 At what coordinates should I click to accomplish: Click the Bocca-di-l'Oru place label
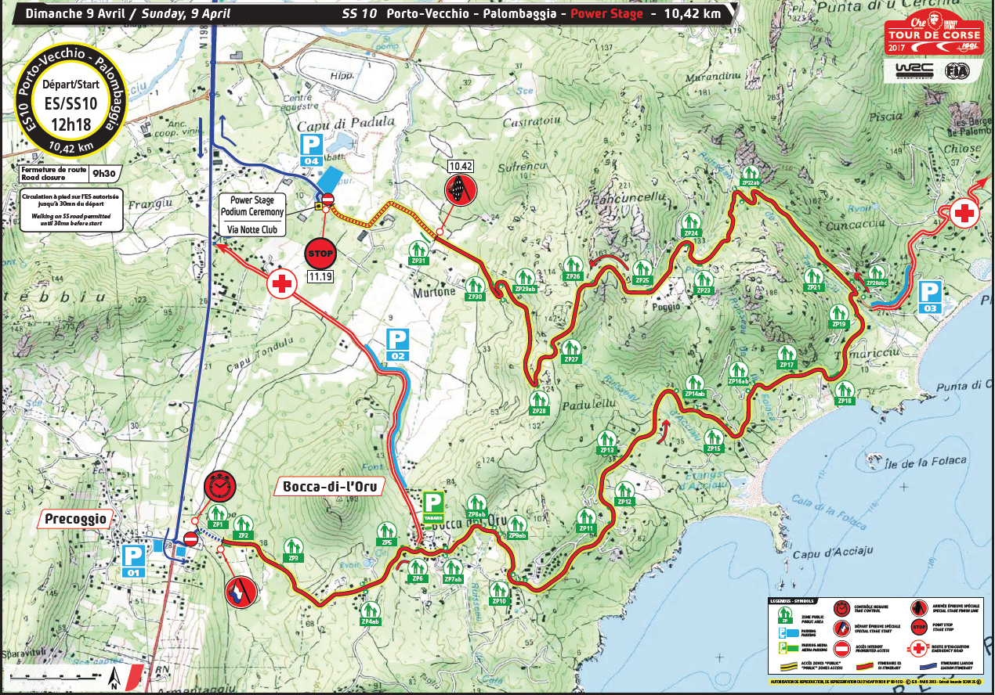[x=329, y=487]
